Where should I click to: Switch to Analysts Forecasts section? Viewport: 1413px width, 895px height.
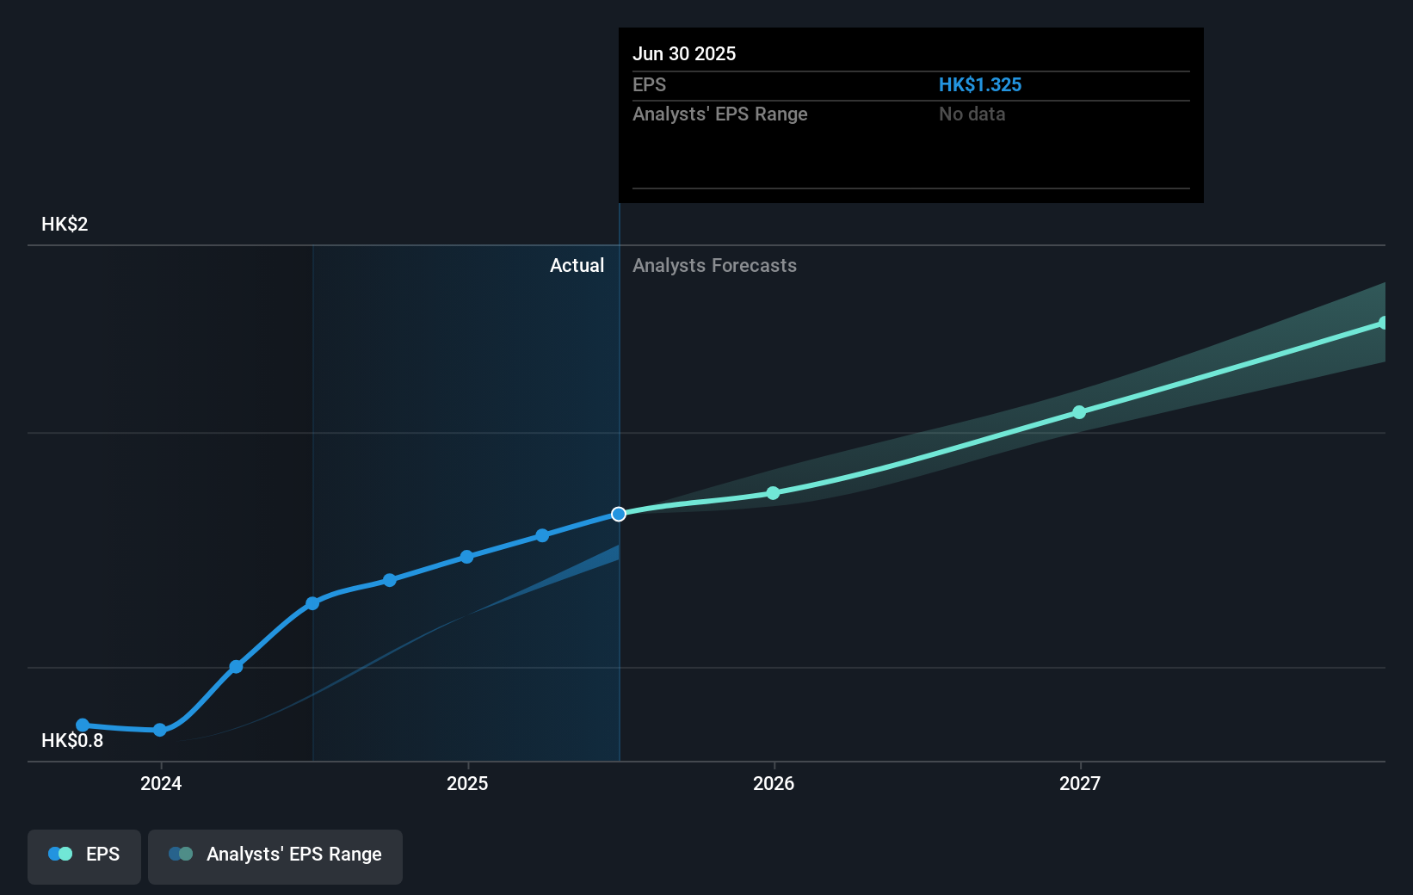click(714, 266)
